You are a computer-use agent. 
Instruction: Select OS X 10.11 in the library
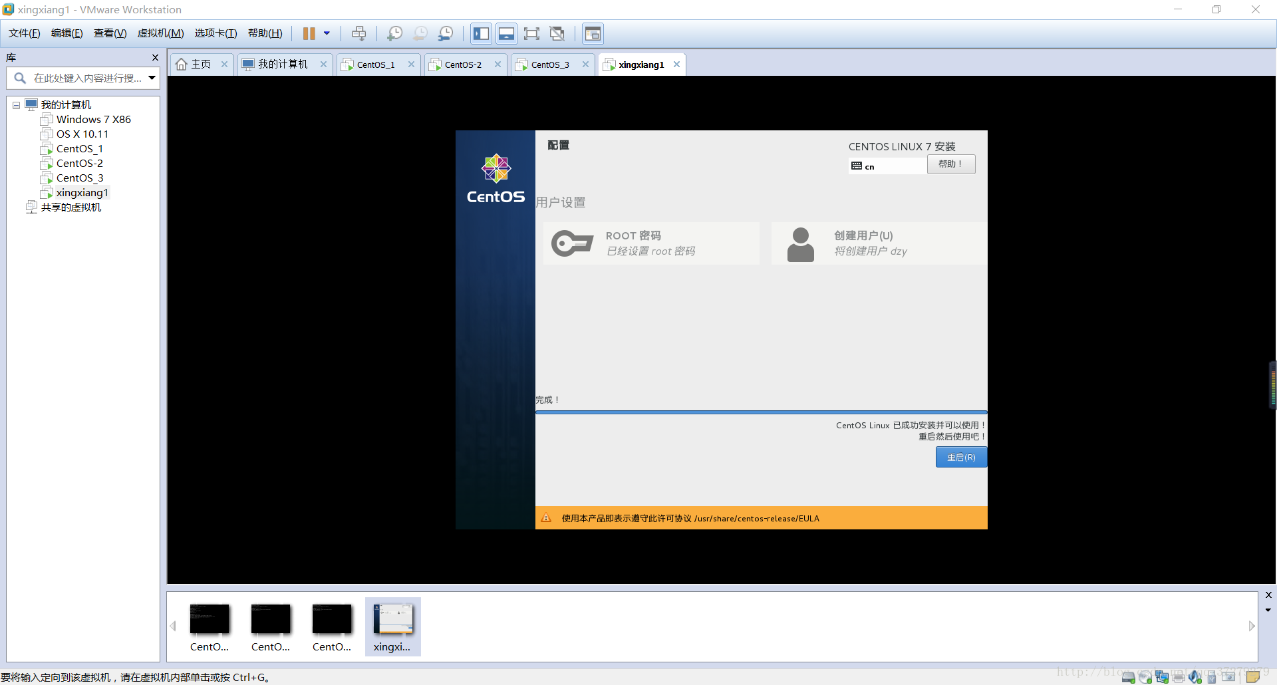click(82, 134)
